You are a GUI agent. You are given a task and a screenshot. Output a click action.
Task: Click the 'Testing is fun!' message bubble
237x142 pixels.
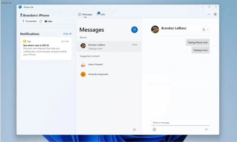[x=200, y=50]
